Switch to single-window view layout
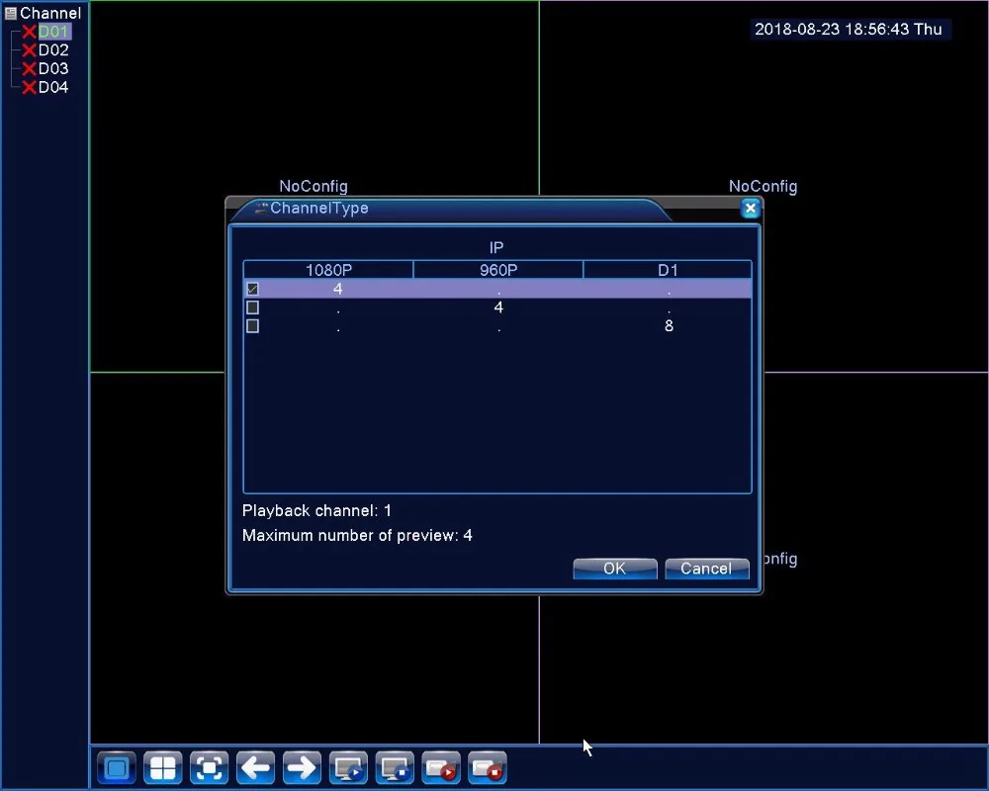 click(117, 767)
